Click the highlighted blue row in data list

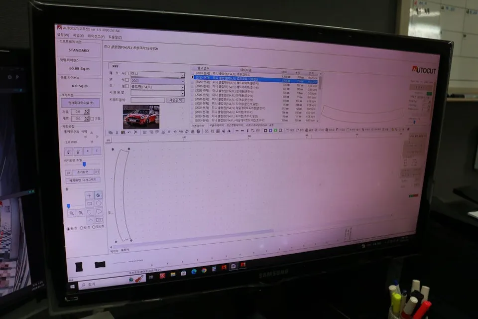coord(255,79)
